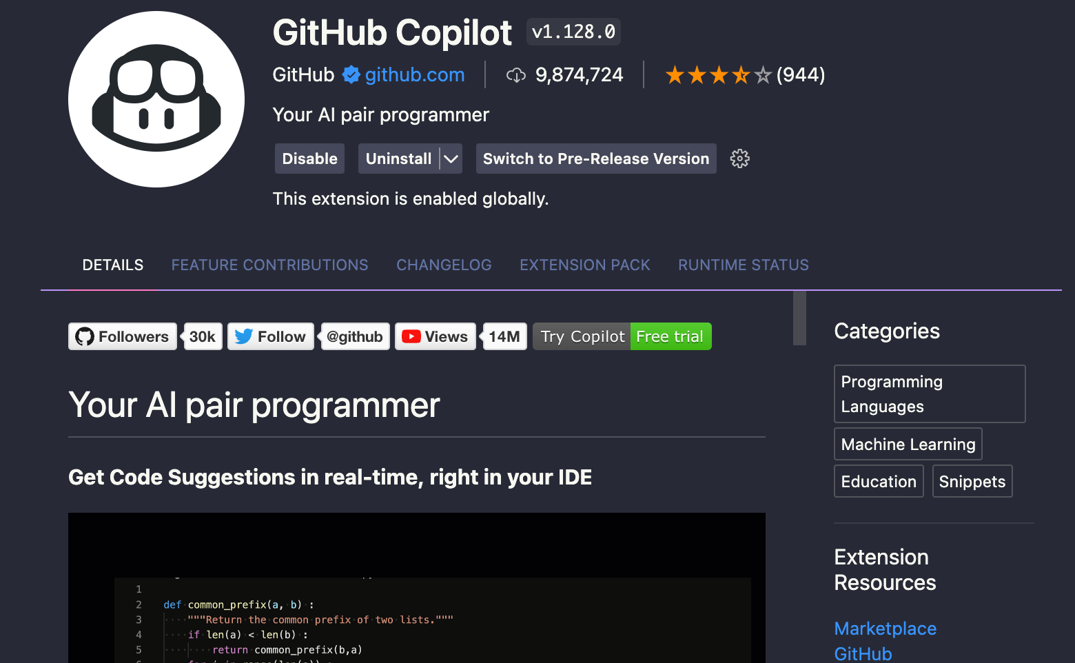The image size is (1075, 663).
Task: Start the Copilot Free trial
Action: coord(670,336)
